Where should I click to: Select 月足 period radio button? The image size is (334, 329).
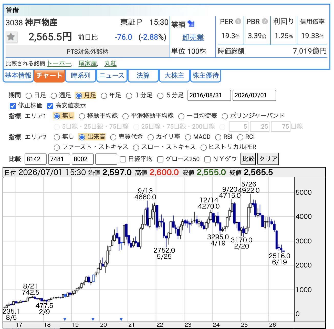coord(79,96)
